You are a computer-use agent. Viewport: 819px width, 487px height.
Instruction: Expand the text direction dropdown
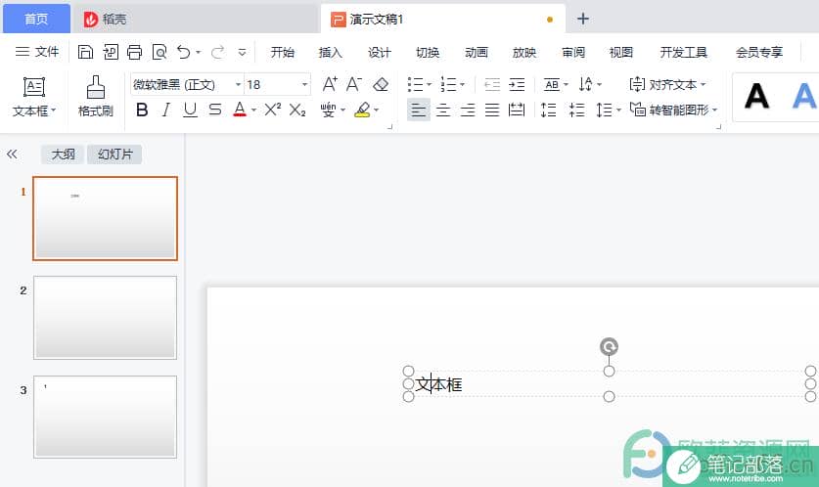[x=599, y=84]
